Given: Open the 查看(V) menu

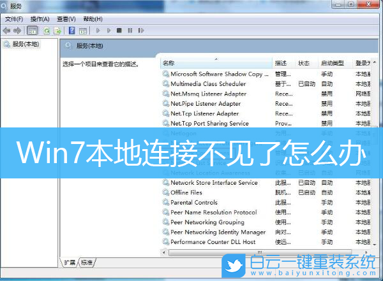Looking at the screenshot, I should [x=66, y=19].
